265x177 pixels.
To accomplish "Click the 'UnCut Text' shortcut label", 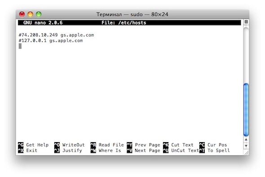I will coord(185,151).
